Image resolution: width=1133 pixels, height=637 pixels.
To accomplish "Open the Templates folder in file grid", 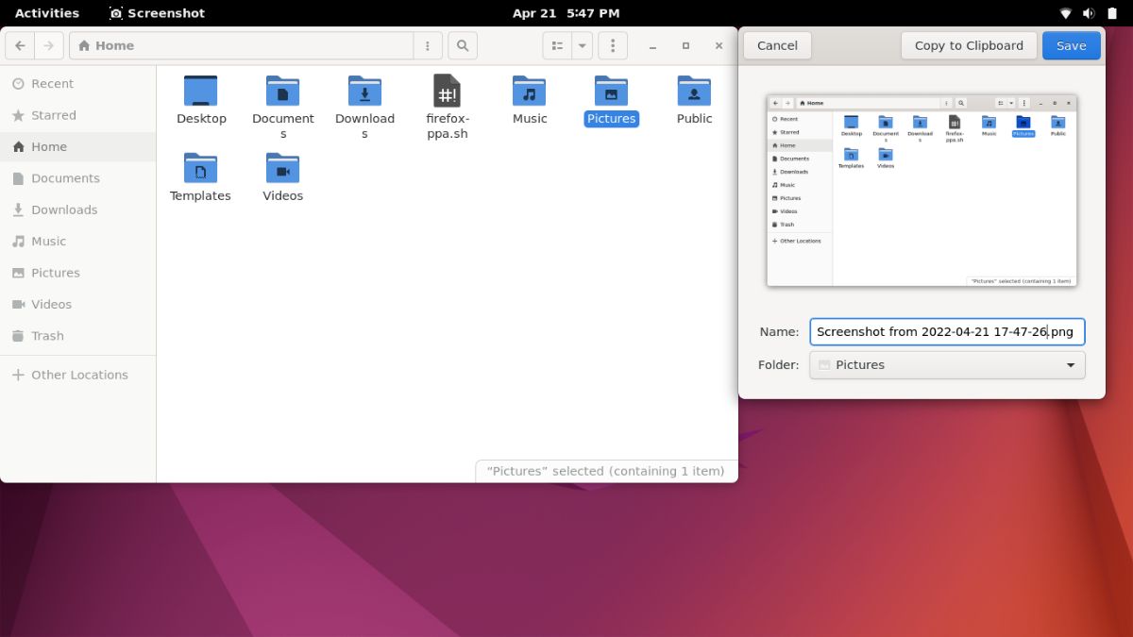I will click(200, 172).
